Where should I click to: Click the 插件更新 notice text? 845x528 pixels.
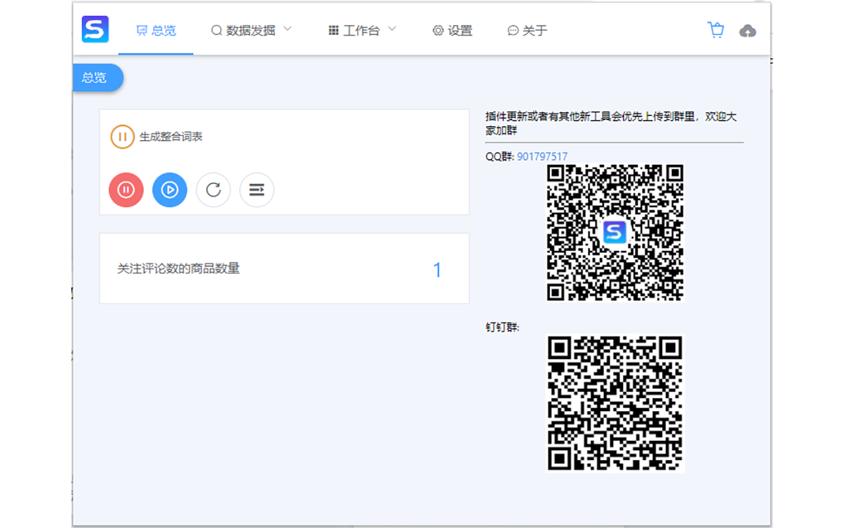click(x=611, y=123)
